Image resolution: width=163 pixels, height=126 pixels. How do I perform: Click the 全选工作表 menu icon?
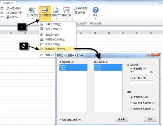click(x=41, y=34)
